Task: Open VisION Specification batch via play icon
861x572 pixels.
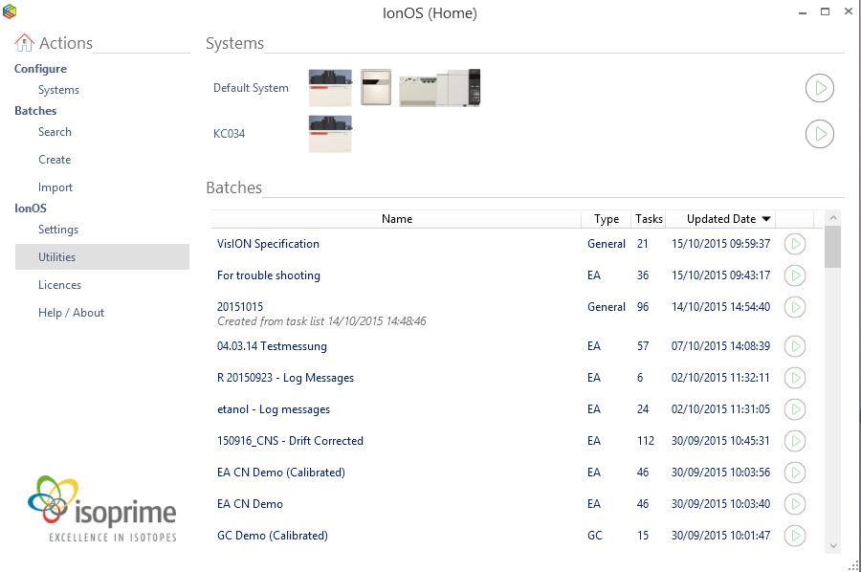Action: click(794, 244)
